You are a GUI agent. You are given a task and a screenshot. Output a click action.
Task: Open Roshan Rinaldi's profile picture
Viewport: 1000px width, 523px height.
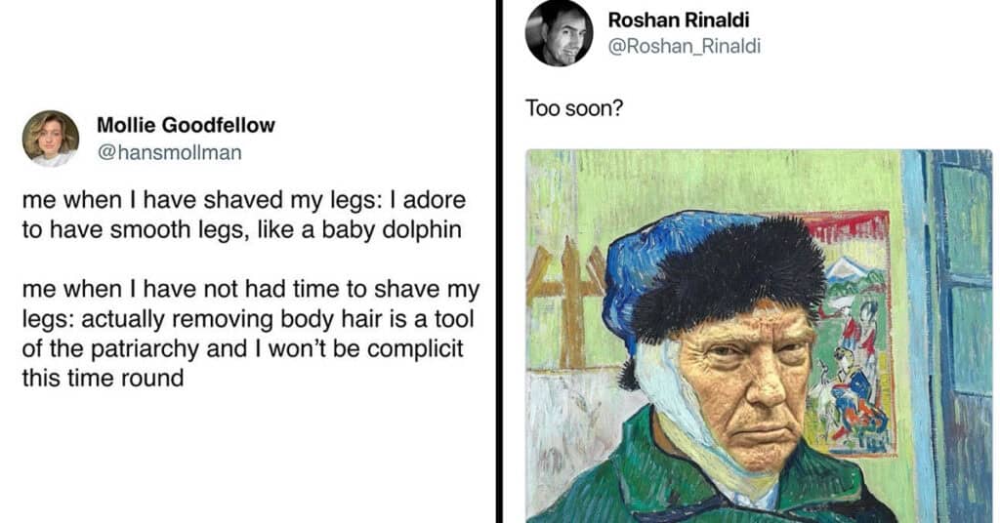click(559, 33)
